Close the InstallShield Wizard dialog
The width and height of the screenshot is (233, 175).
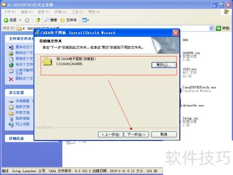tap(176, 33)
